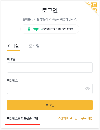Switch to the 모바일 tab

point(34,46)
